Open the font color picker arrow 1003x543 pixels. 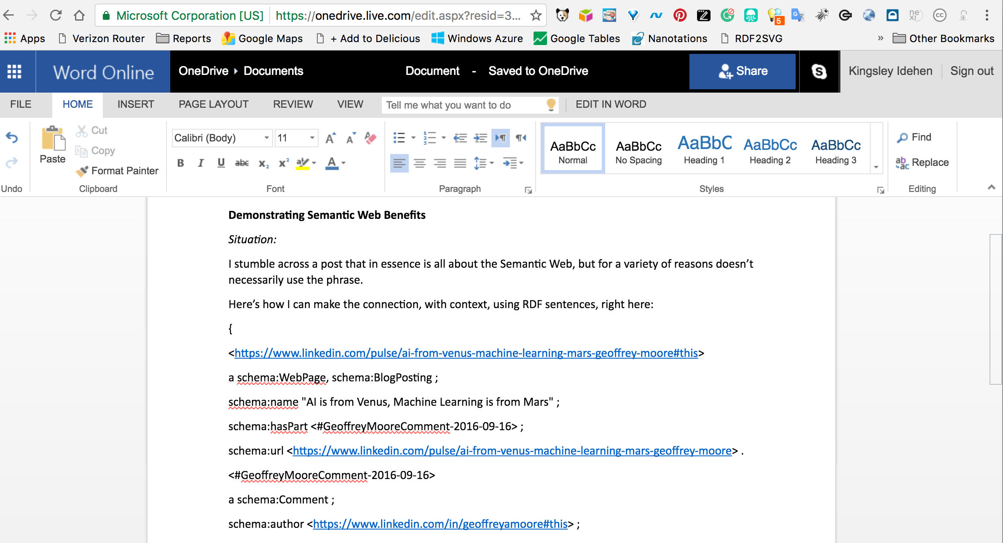pos(344,163)
